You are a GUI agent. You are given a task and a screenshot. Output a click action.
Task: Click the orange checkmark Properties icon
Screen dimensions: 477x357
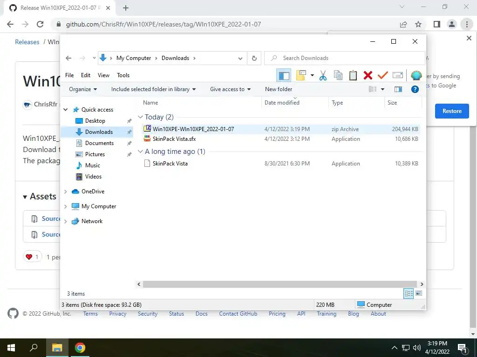pos(383,75)
